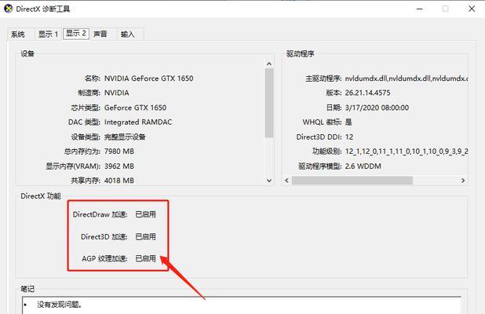Open the 显示 1 tab
This screenshot has height=314, width=485.
tap(48, 34)
